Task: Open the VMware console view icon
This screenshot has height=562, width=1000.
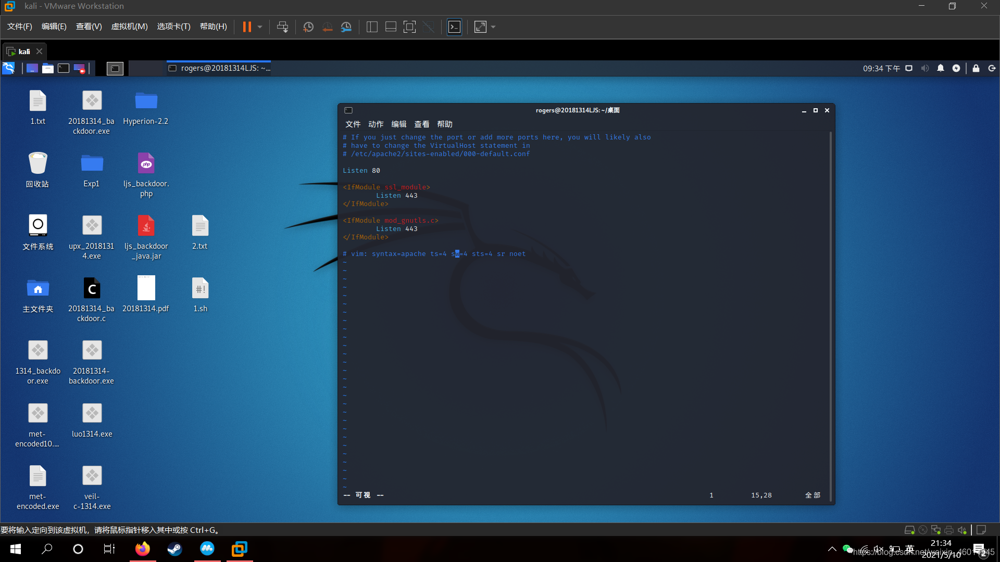Action: click(x=455, y=27)
